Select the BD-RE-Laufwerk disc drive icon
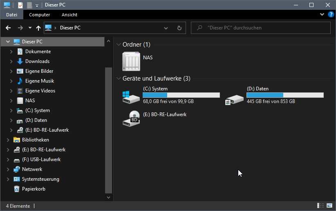The width and height of the screenshot is (336, 211). tap(131, 118)
